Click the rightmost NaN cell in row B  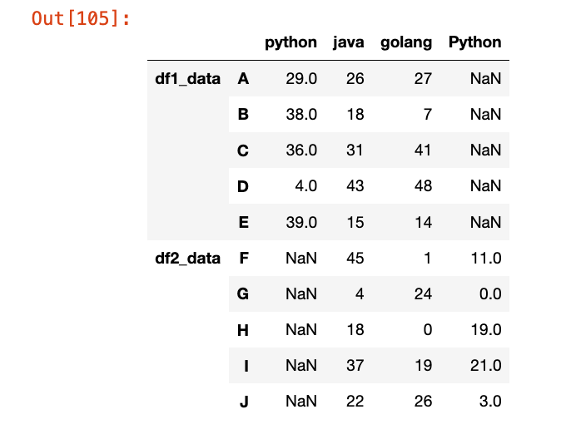[484, 115]
